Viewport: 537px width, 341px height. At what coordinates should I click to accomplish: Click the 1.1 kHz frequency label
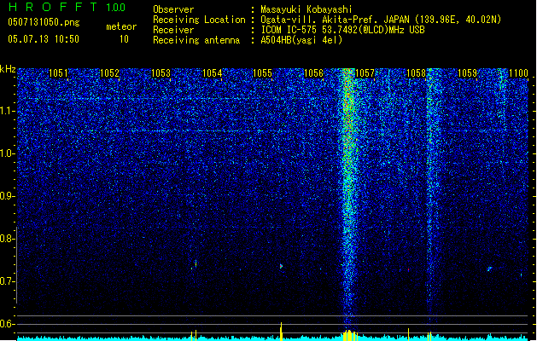coord(7,111)
